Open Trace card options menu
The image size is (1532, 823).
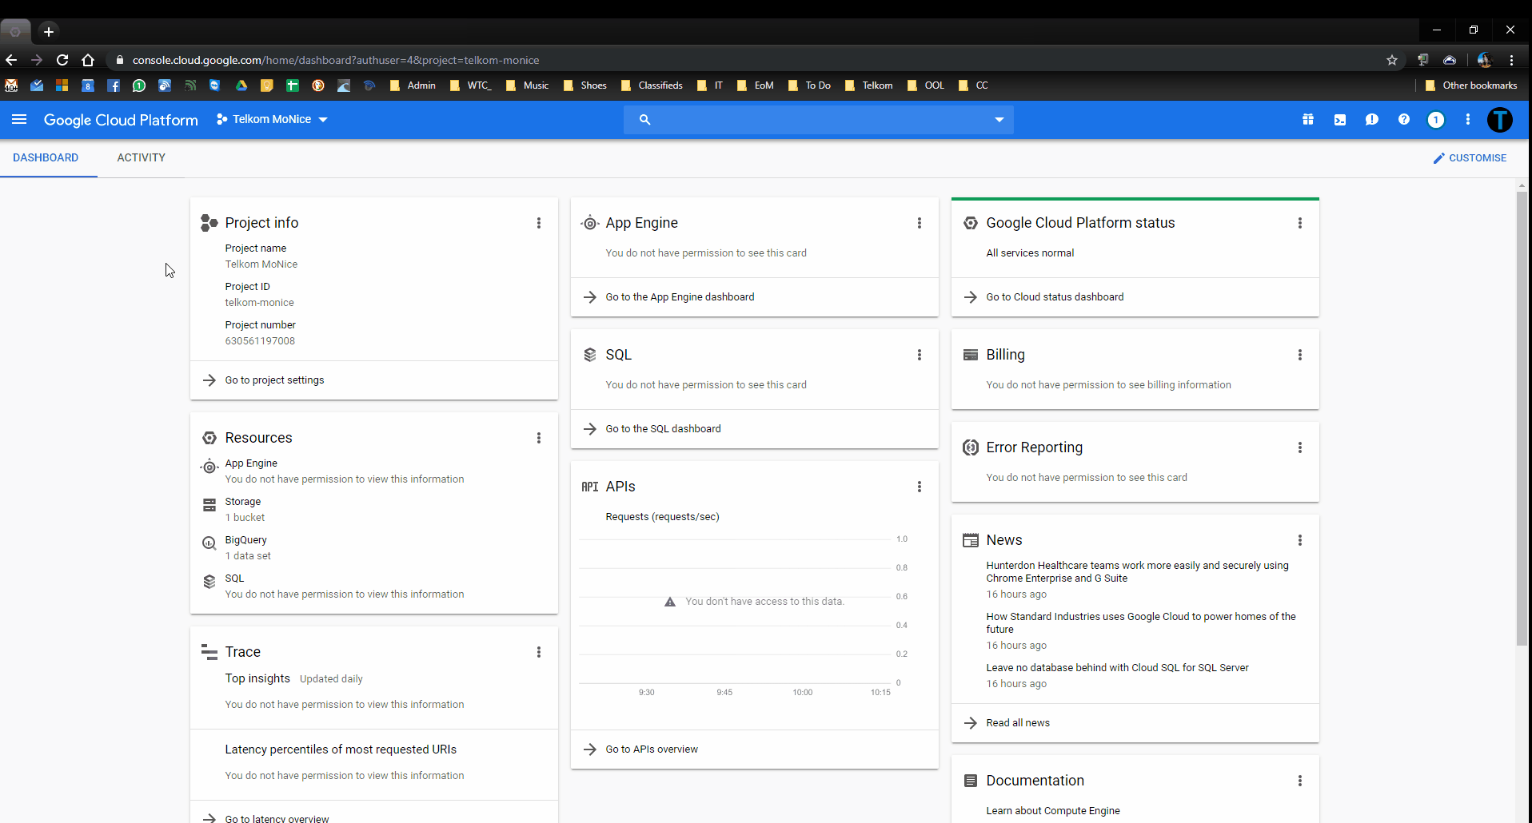pos(539,652)
